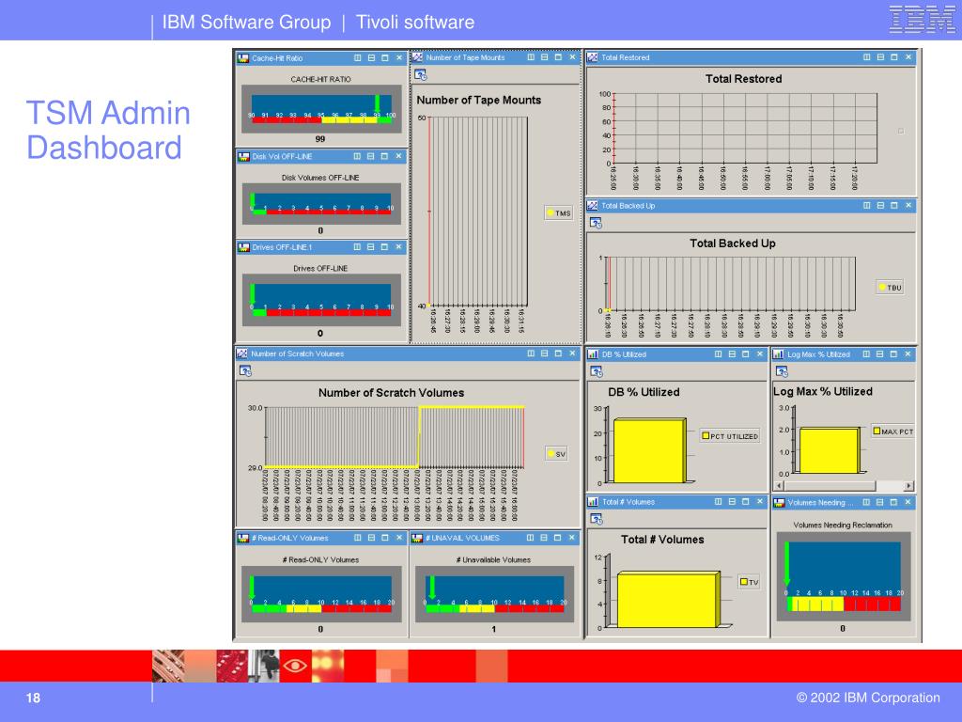
Task: Click the Drives OFF-LINE gauge label
Action: pos(320,268)
